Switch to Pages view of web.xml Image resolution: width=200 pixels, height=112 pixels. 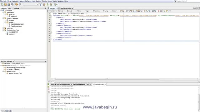(87, 11)
